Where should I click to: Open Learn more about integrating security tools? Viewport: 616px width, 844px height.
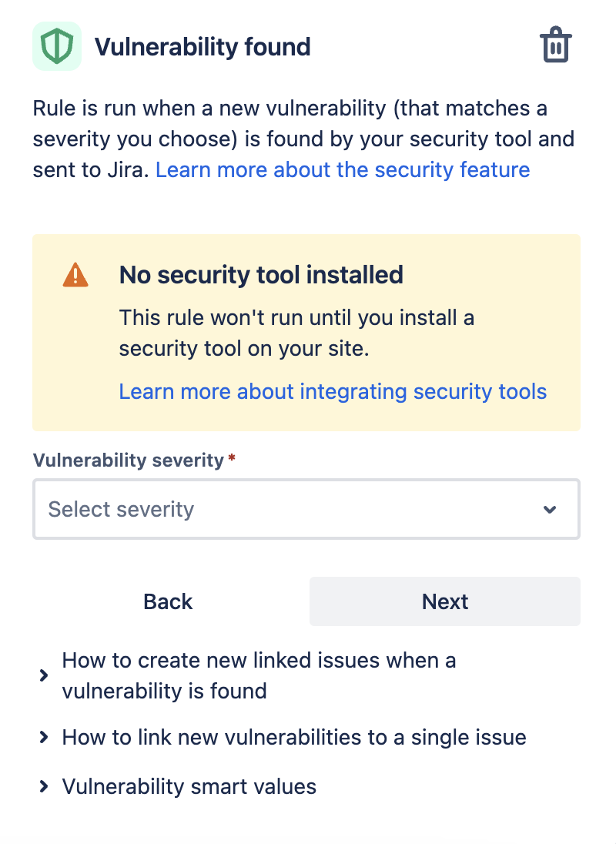(333, 392)
